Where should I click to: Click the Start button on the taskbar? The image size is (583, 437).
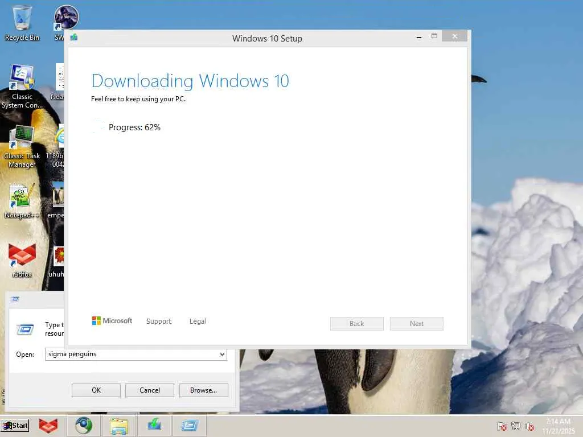tap(15, 426)
